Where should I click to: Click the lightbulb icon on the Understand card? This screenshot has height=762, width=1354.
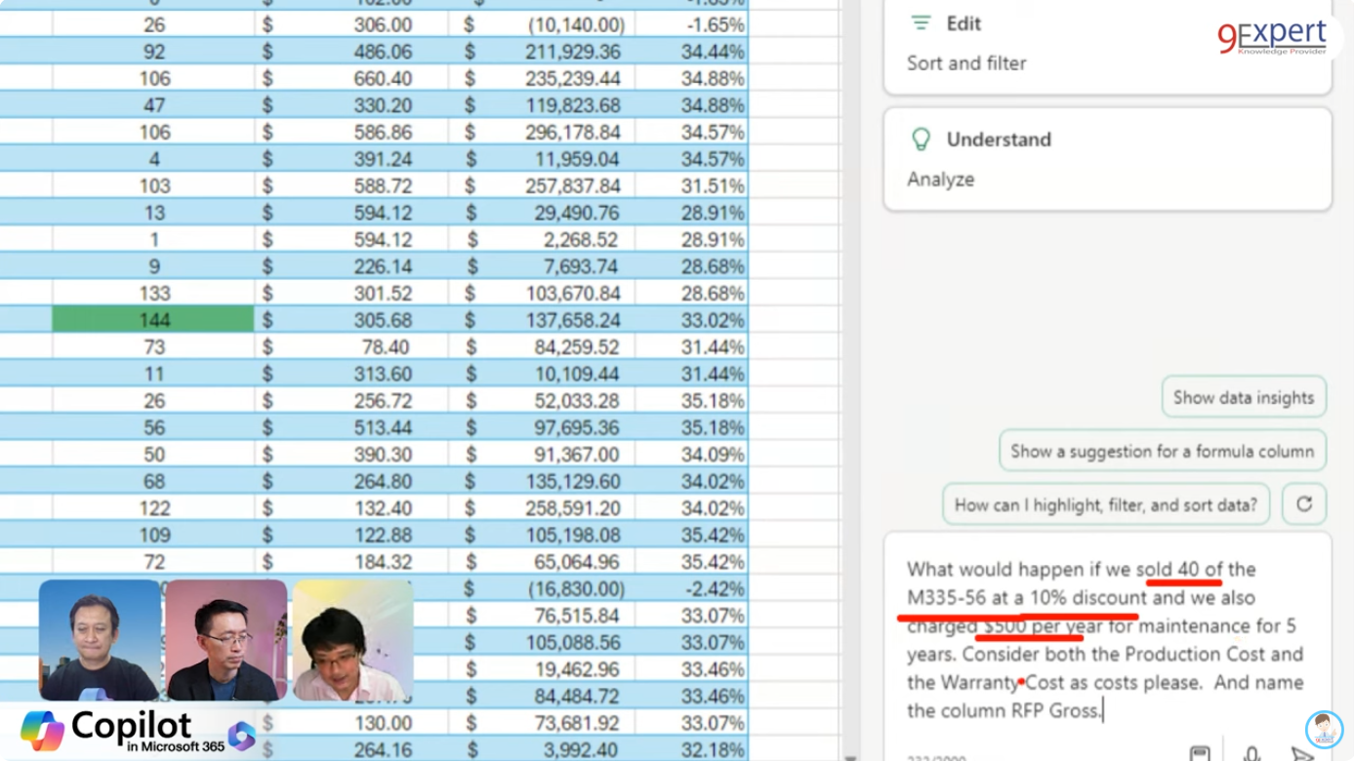[x=921, y=140]
